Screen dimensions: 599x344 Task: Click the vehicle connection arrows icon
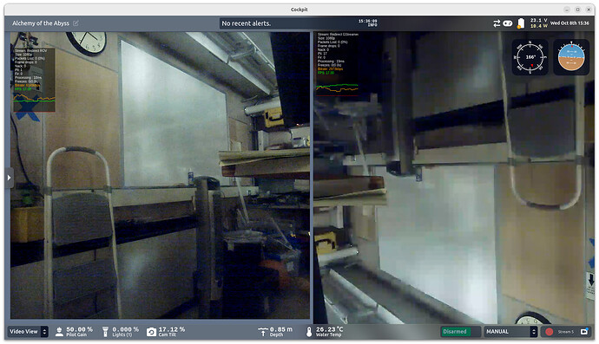pyautogui.click(x=497, y=23)
